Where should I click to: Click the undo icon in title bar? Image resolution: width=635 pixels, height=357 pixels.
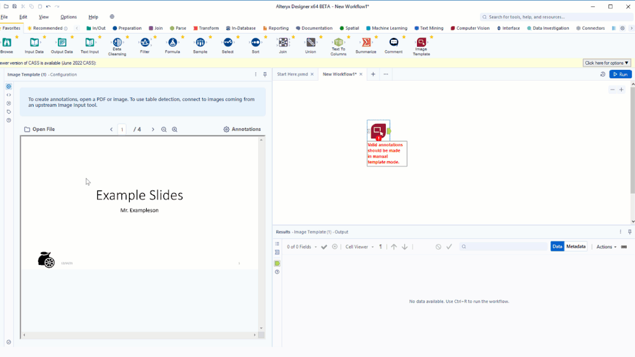[48, 6]
